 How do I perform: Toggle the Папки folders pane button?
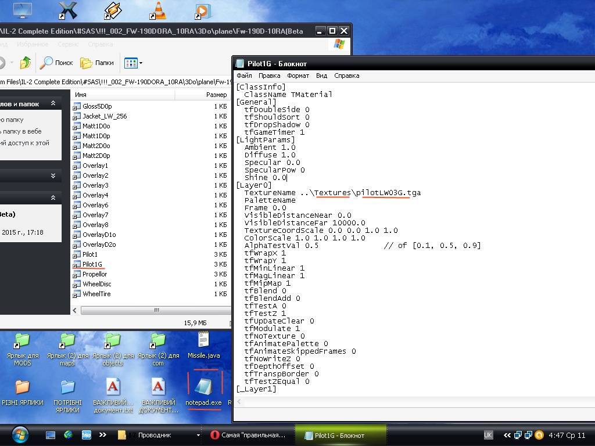point(97,63)
